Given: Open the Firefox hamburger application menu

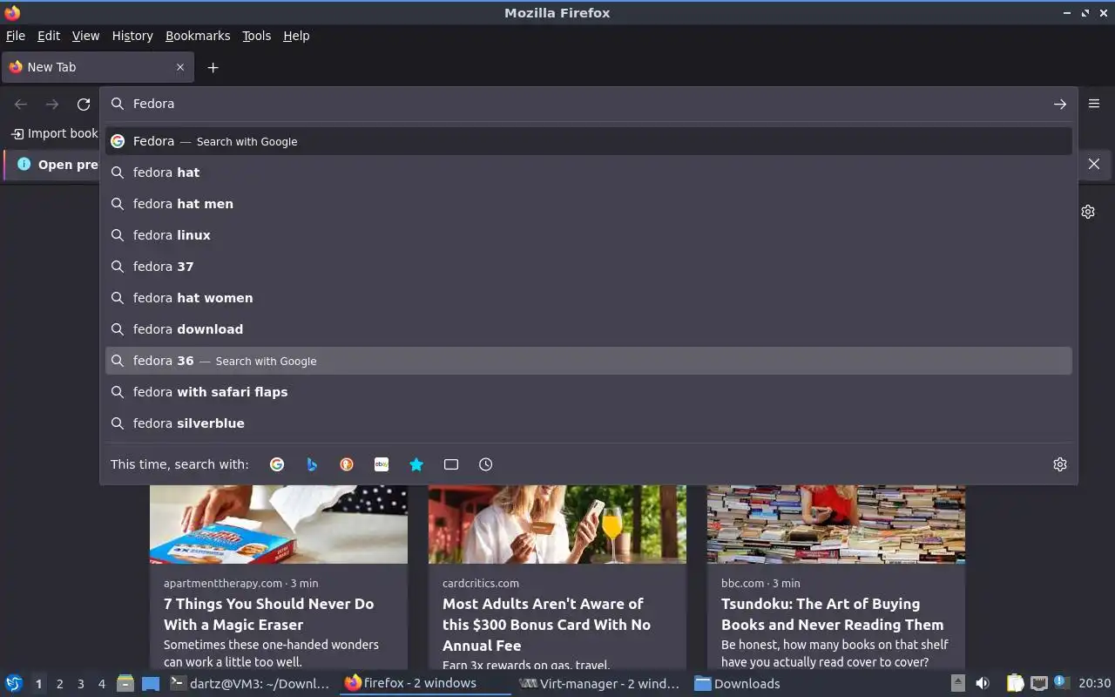Looking at the screenshot, I should [1094, 103].
